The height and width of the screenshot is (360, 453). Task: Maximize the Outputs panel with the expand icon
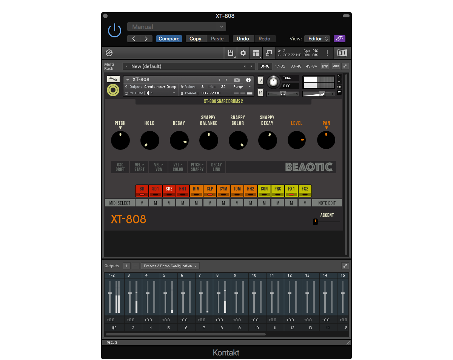tap(345, 266)
